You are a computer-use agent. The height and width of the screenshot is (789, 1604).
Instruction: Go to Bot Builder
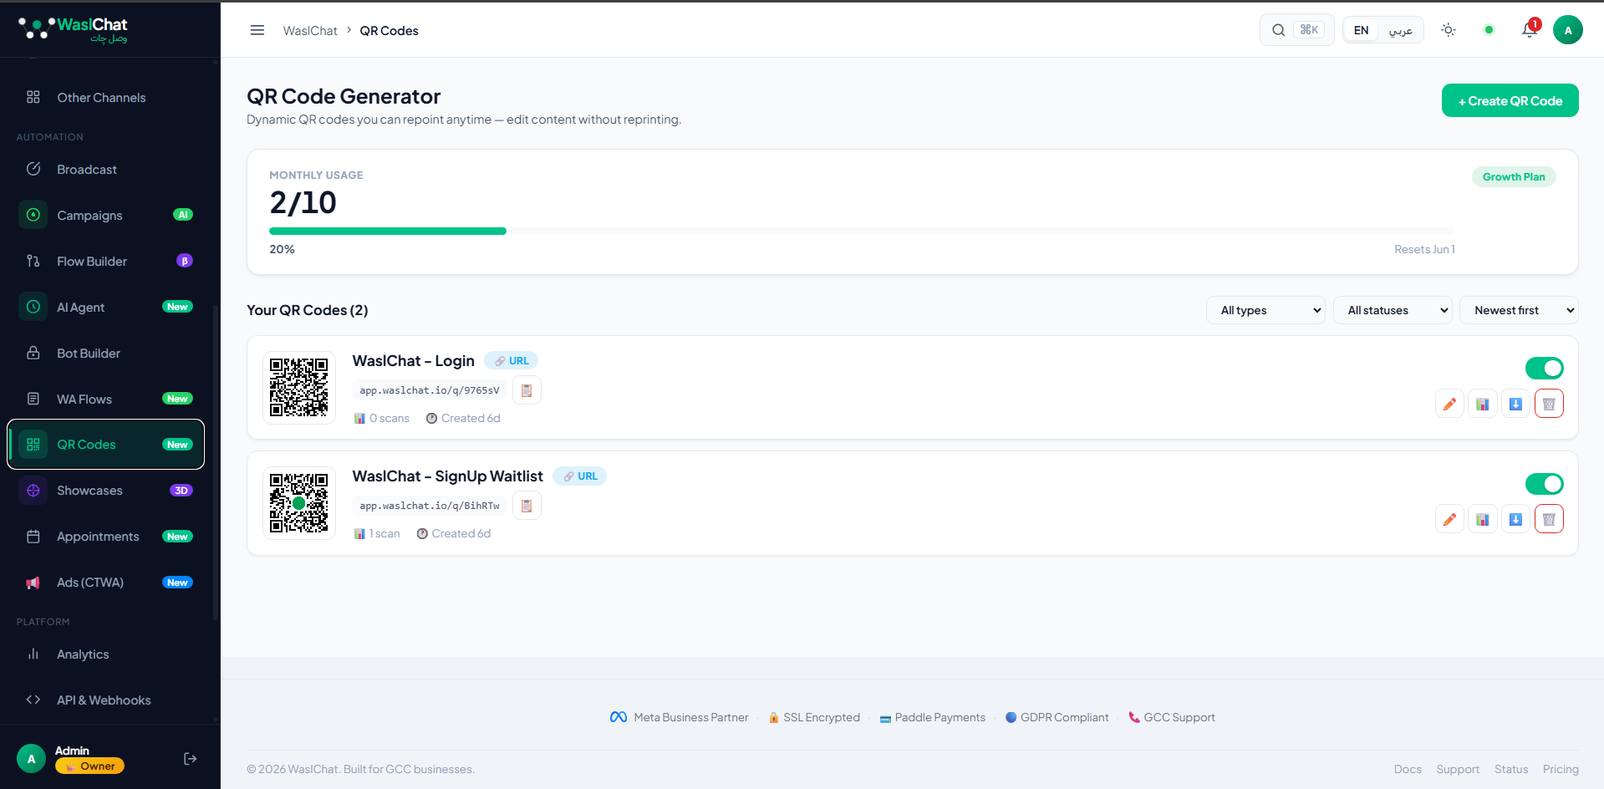pyautogui.click(x=106, y=354)
